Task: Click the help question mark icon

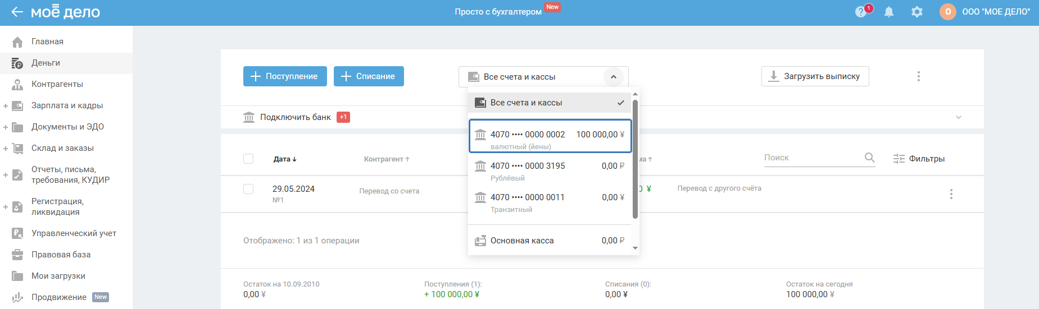Action: [x=861, y=12]
